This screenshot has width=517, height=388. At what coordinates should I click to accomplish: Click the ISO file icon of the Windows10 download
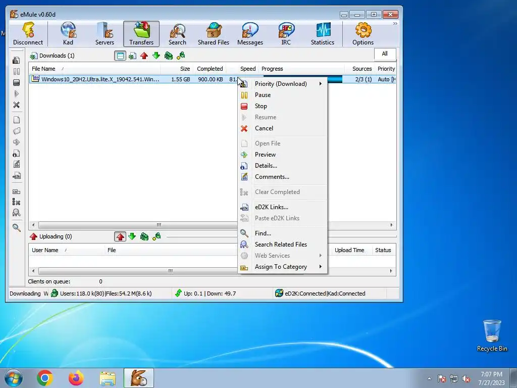point(35,79)
